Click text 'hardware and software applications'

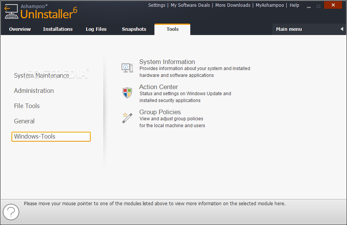[177, 75]
